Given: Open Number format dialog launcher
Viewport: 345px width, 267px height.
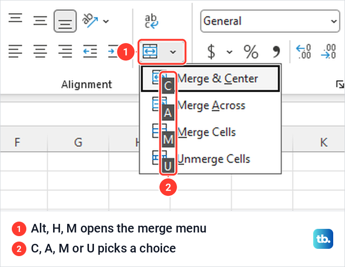Looking at the screenshot, I should [340, 84].
